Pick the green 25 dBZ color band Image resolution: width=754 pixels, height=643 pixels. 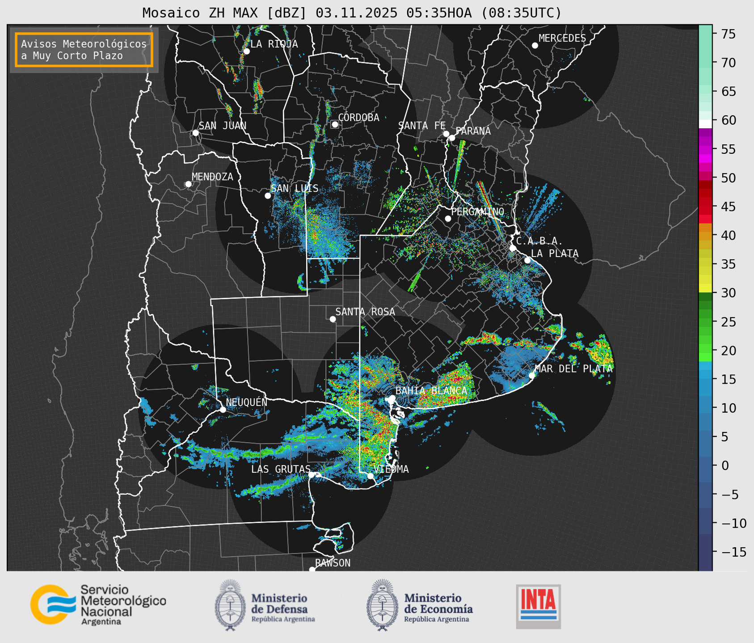coord(705,322)
